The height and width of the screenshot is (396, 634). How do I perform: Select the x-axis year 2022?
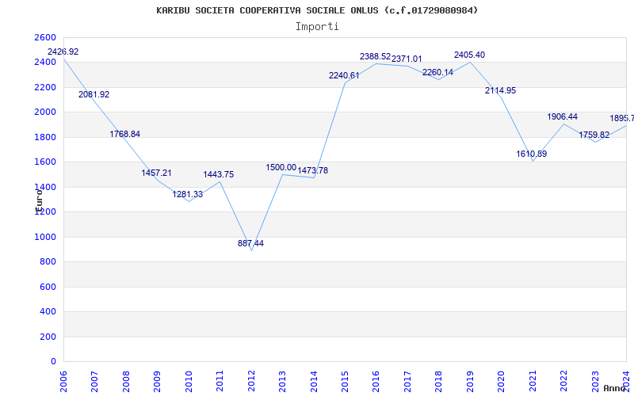point(563,381)
